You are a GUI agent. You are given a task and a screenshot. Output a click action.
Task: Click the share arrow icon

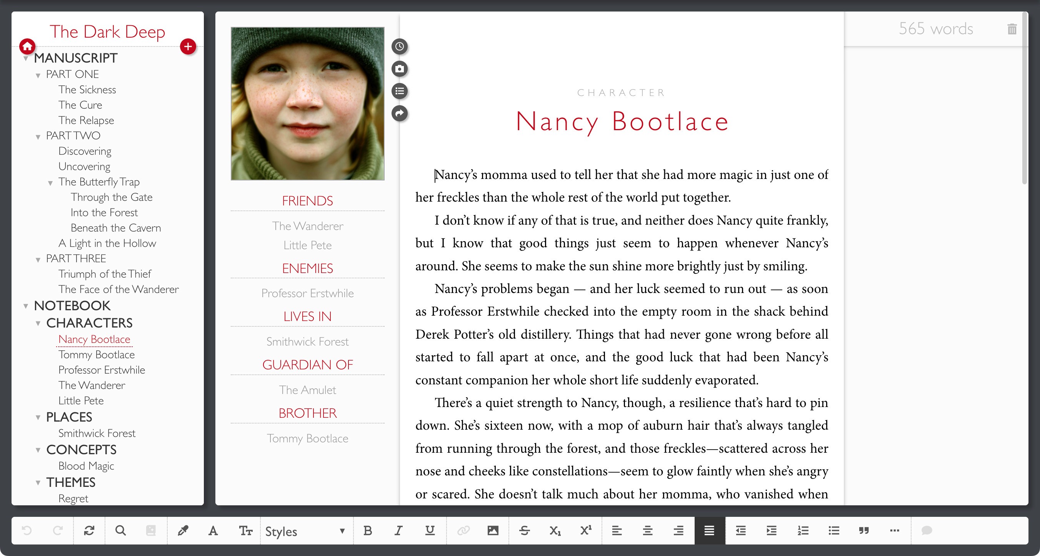click(399, 113)
